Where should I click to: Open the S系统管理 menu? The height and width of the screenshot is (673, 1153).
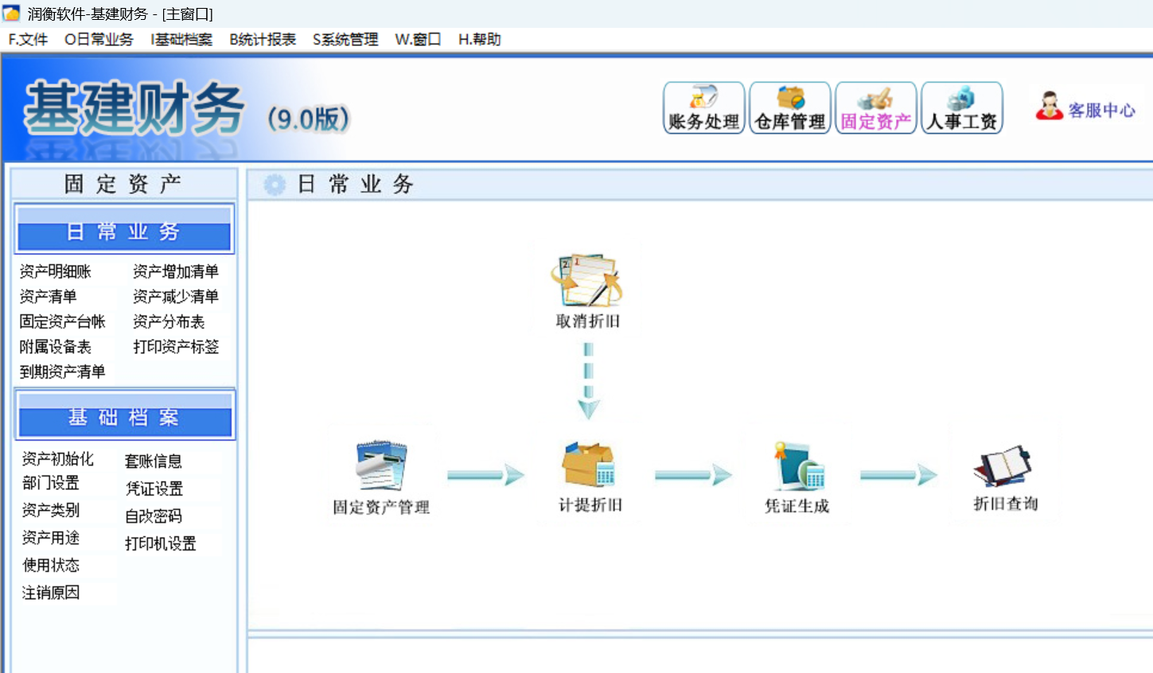345,40
